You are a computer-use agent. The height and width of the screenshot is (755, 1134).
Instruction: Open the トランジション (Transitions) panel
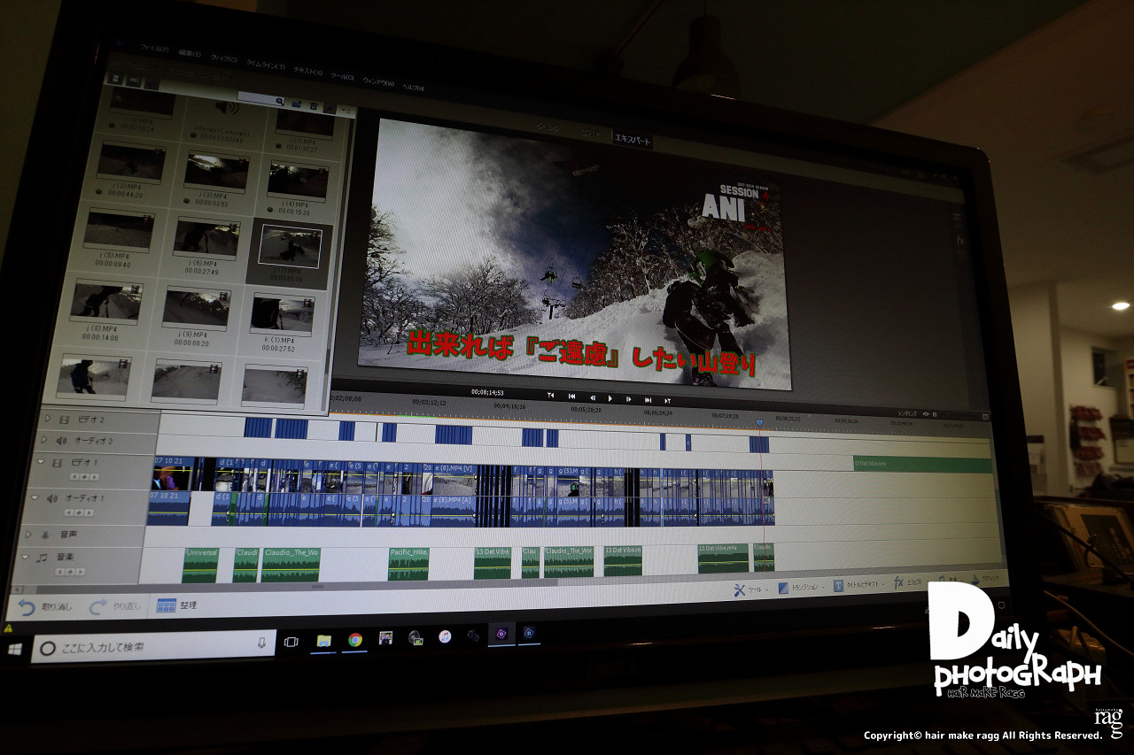783,588
